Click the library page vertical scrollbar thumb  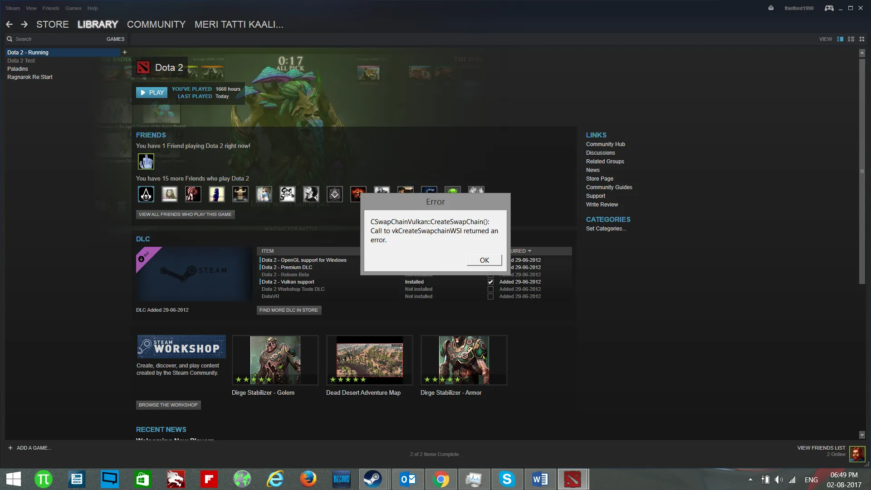(x=862, y=171)
